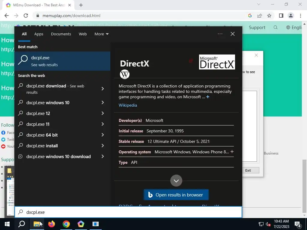Select the All search tab
The width and height of the screenshot is (307, 230).
(24, 34)
